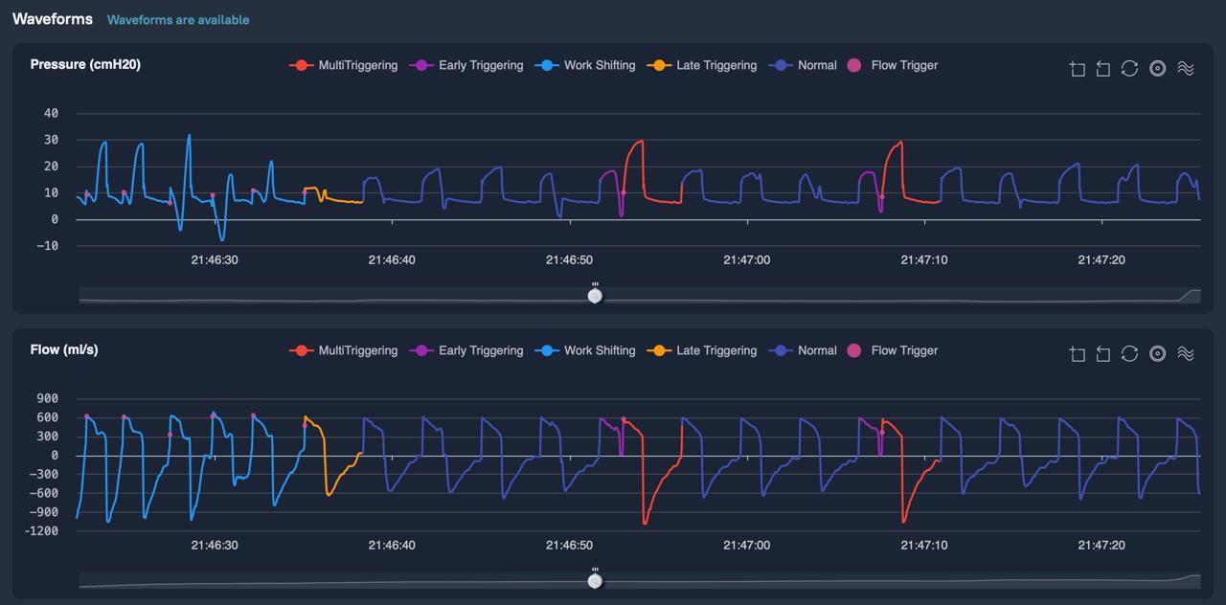This screenshot has width=1226, height=605.
Task: Click the target circle icon in Pressure chart
Action: pos(1158,69)
